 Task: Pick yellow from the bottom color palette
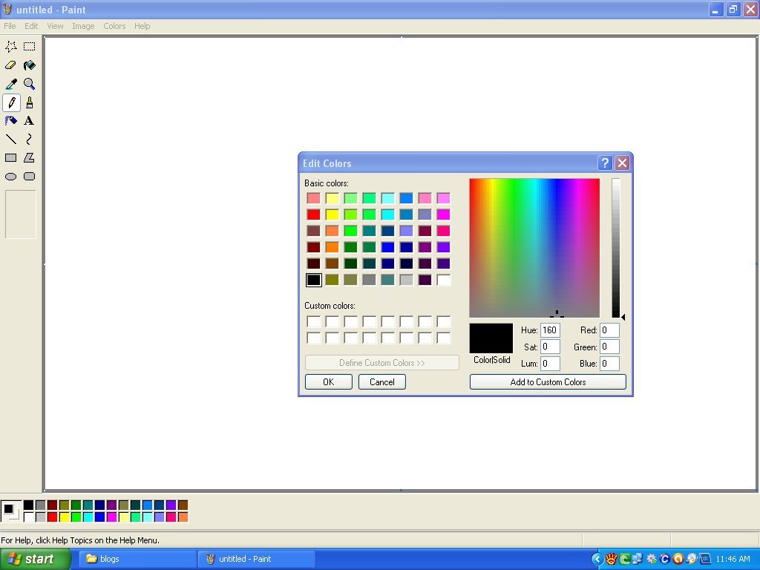click(x=64, y=517)
